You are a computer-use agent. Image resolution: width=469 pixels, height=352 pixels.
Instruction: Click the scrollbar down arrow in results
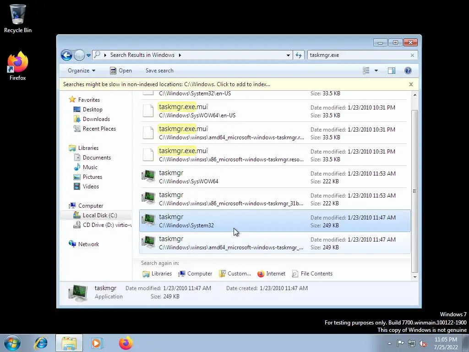tap(415, 277)
